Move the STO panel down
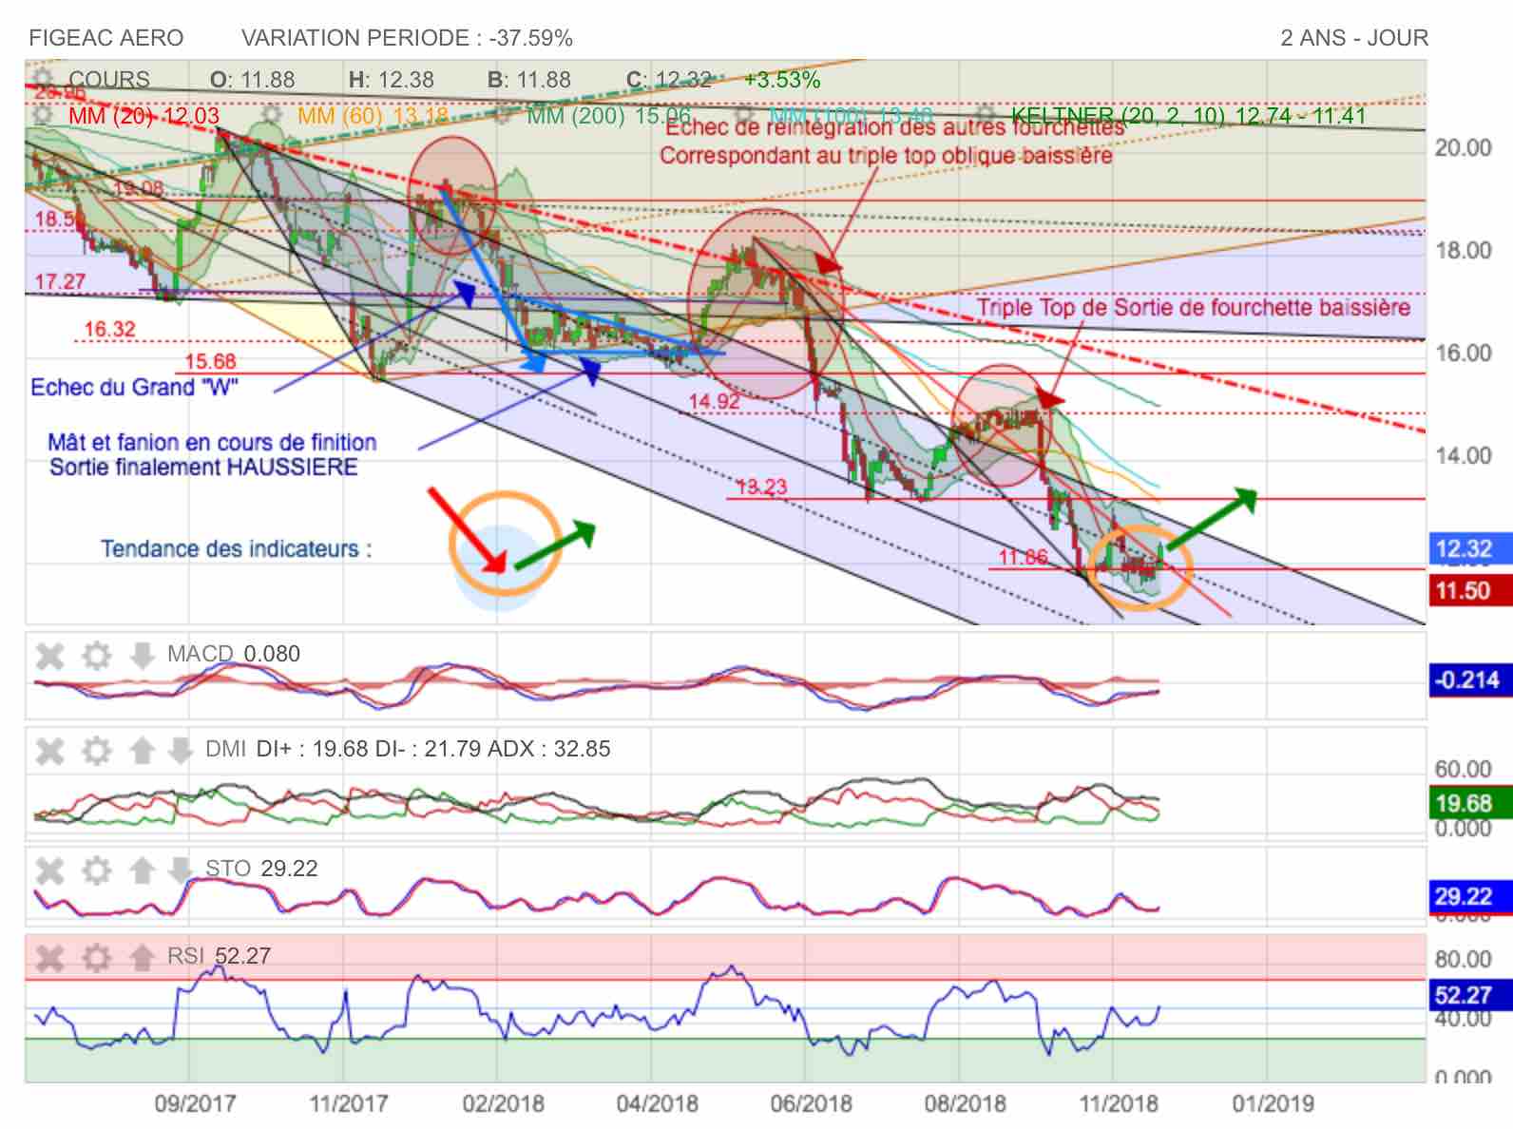 point(180,870)
